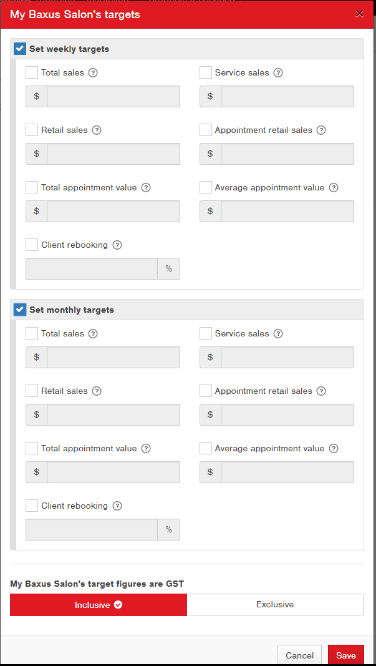
Task: Click weekly Retail sales amount field
Action: click(x=113, y=154)
